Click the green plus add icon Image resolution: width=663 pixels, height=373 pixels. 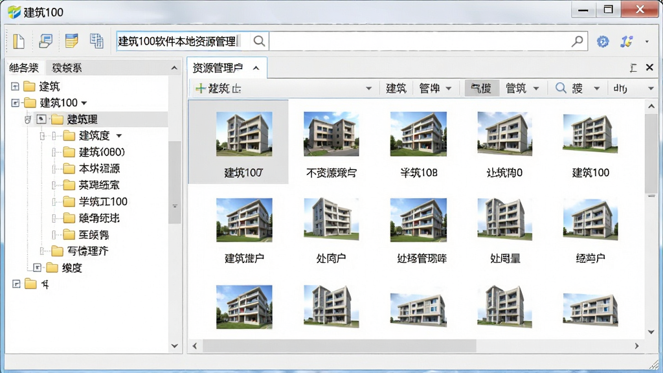pos(200,88)
